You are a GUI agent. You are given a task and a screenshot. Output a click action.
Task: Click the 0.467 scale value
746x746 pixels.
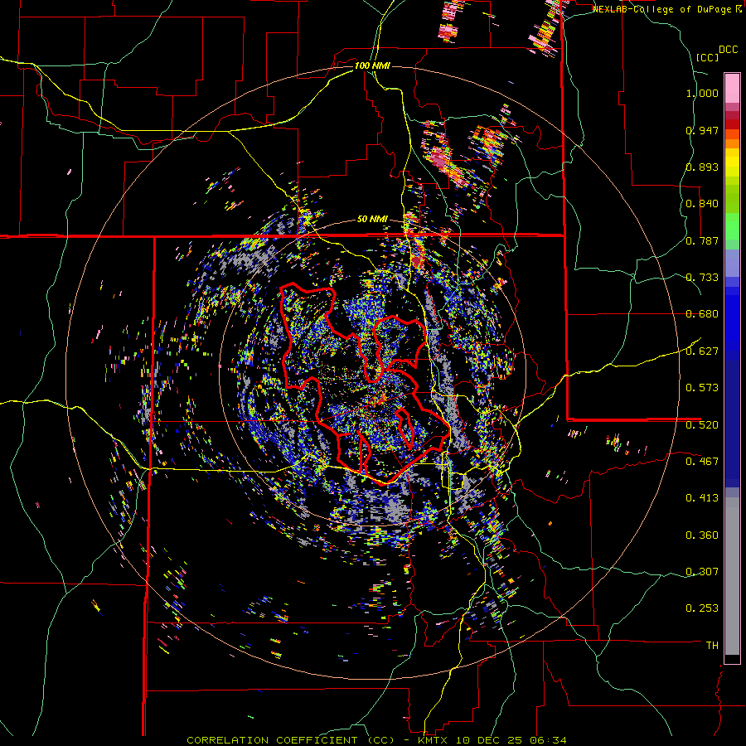tap(702, 462)
